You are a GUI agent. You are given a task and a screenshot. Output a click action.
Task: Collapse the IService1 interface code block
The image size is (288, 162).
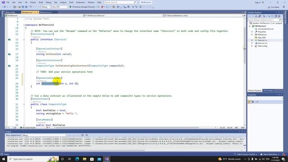click(x=24, y=40)
